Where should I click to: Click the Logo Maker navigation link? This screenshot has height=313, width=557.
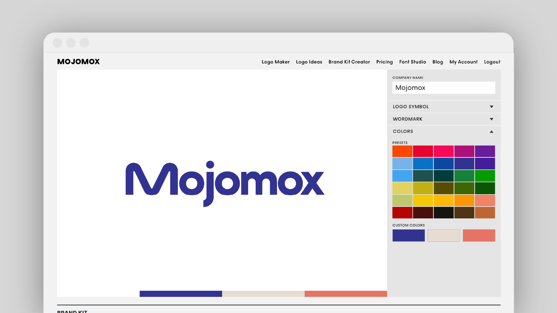pos(275,62)
